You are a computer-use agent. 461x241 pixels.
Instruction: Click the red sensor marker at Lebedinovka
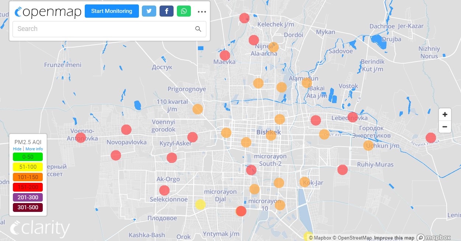coord(353,117)
